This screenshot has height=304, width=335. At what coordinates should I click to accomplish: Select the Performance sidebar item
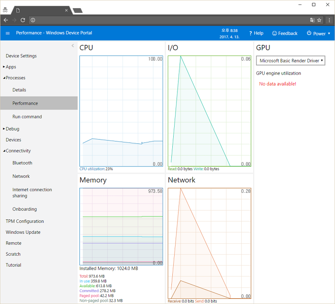(39, 103)
